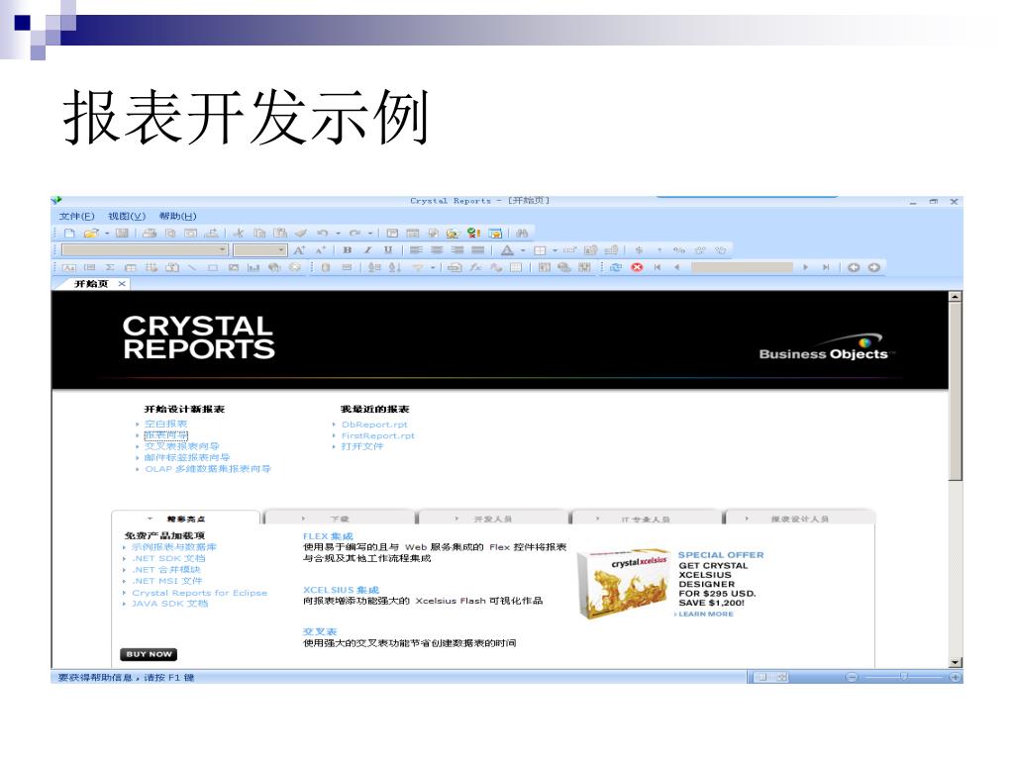
Task: Click the Increase Font Size icon
Action: [x=299, y=250]
